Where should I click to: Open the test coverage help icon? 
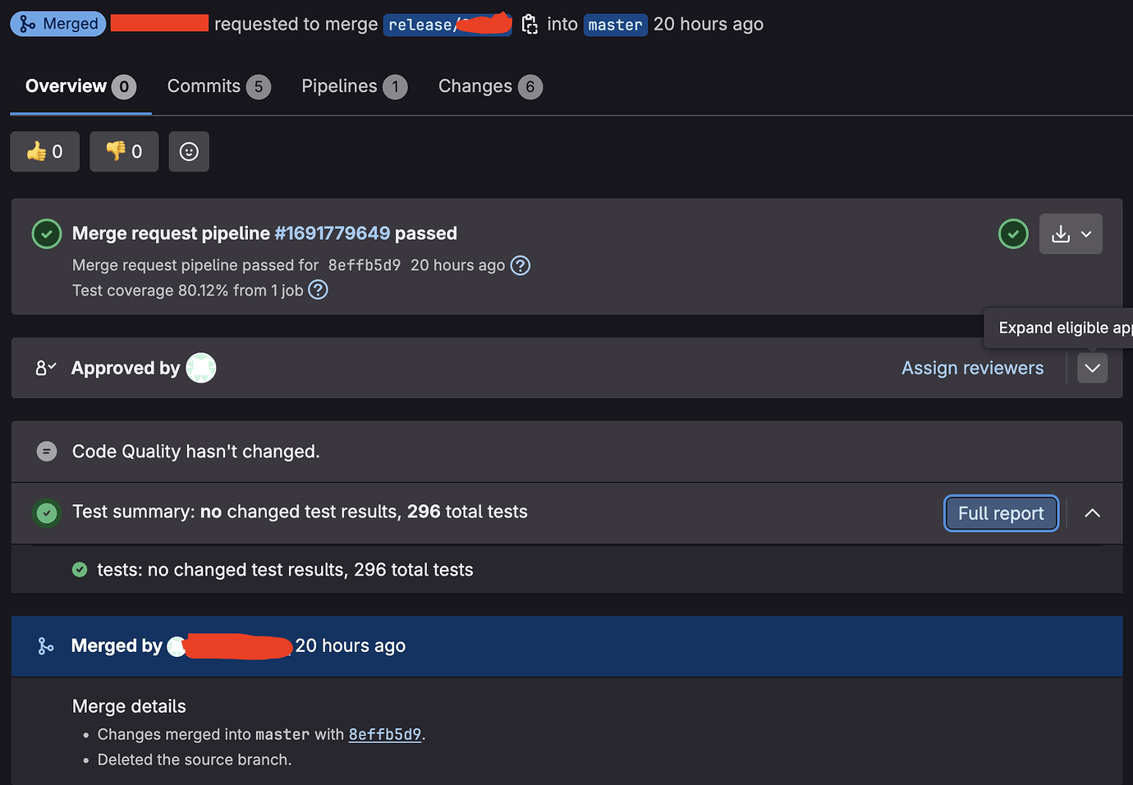(x=318, y=290)
